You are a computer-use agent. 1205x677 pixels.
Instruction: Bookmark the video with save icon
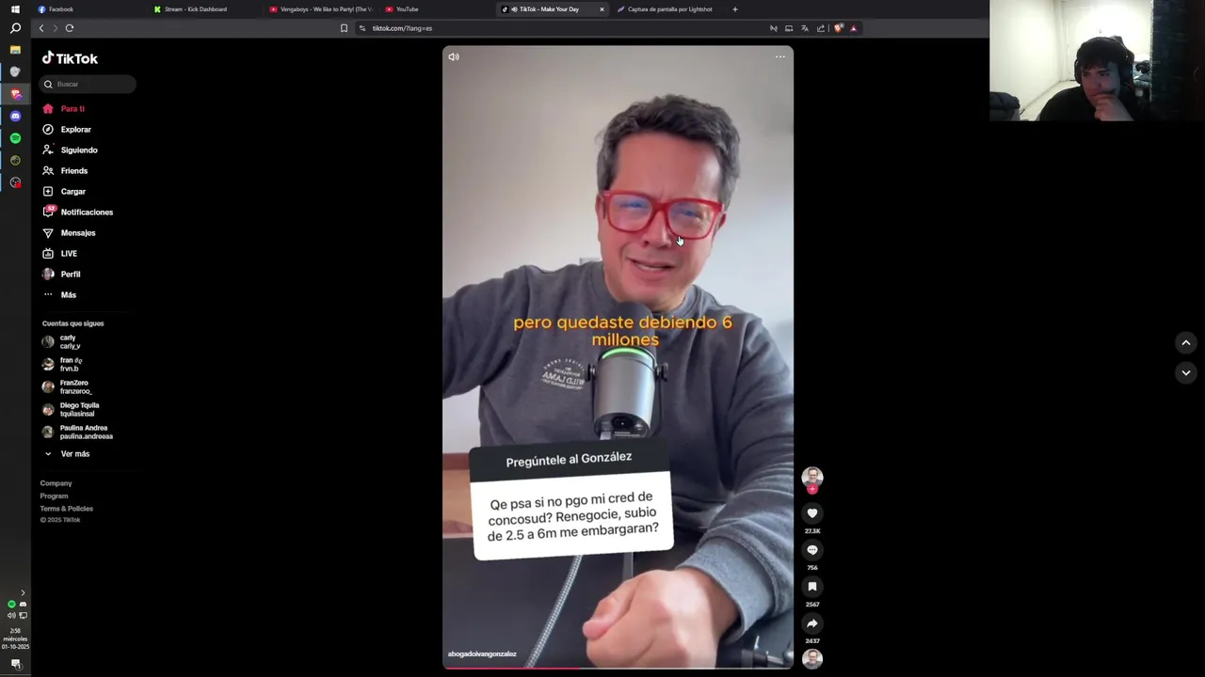tap(812, 587)
